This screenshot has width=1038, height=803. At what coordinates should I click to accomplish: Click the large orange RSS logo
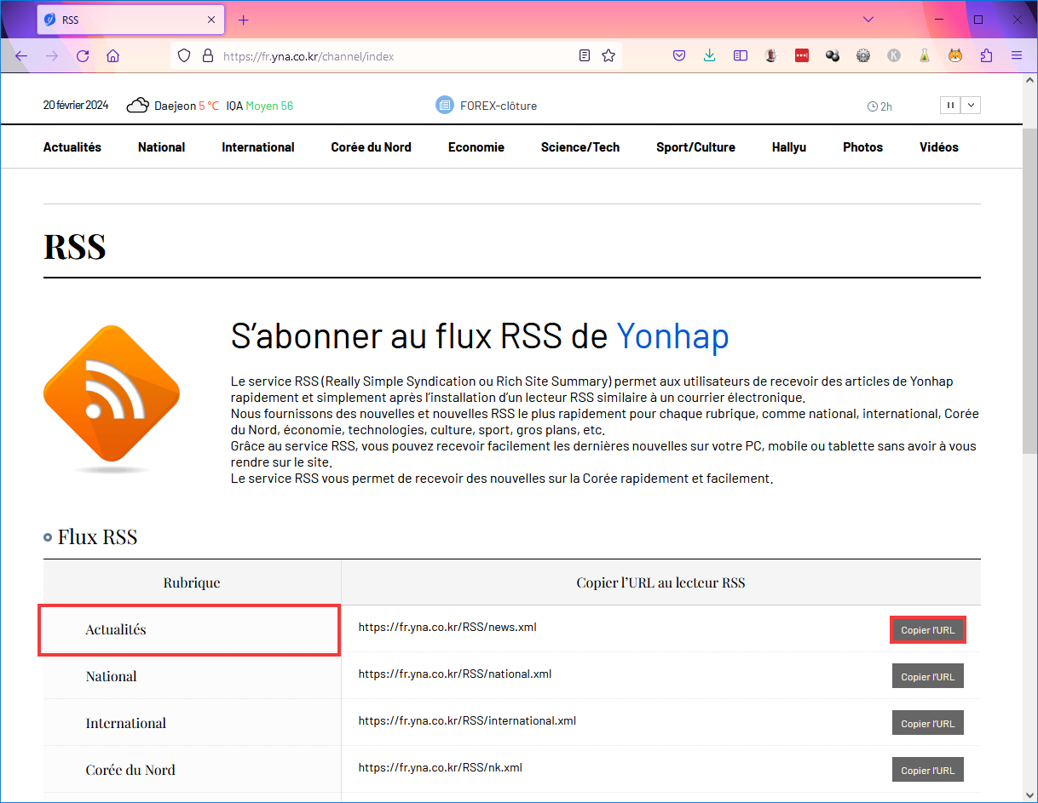click(x=112, y=399)
